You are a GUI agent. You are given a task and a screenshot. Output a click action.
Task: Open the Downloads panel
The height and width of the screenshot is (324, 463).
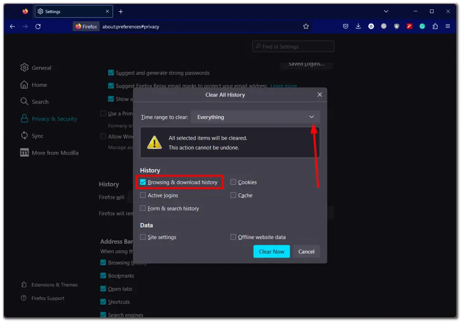point(358,26)
